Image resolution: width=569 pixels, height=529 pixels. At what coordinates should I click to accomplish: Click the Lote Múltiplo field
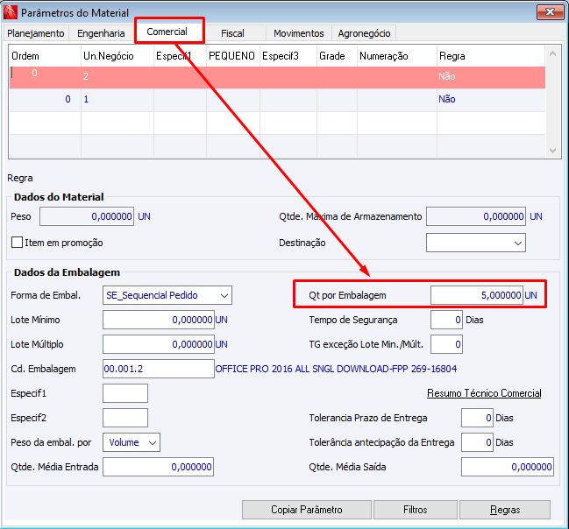[158, 344]
